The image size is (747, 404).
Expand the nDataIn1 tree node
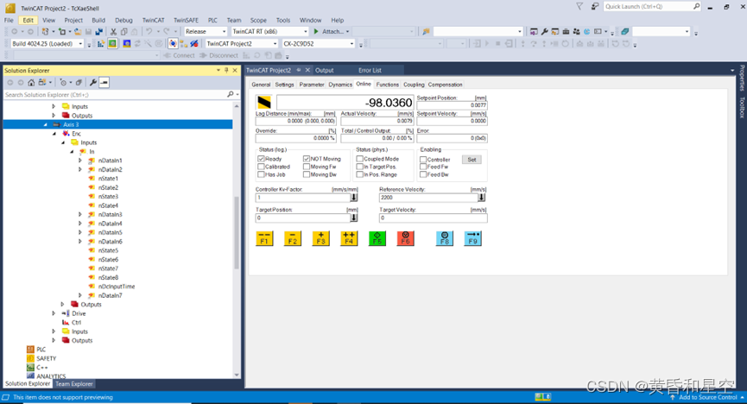point(80,161)
